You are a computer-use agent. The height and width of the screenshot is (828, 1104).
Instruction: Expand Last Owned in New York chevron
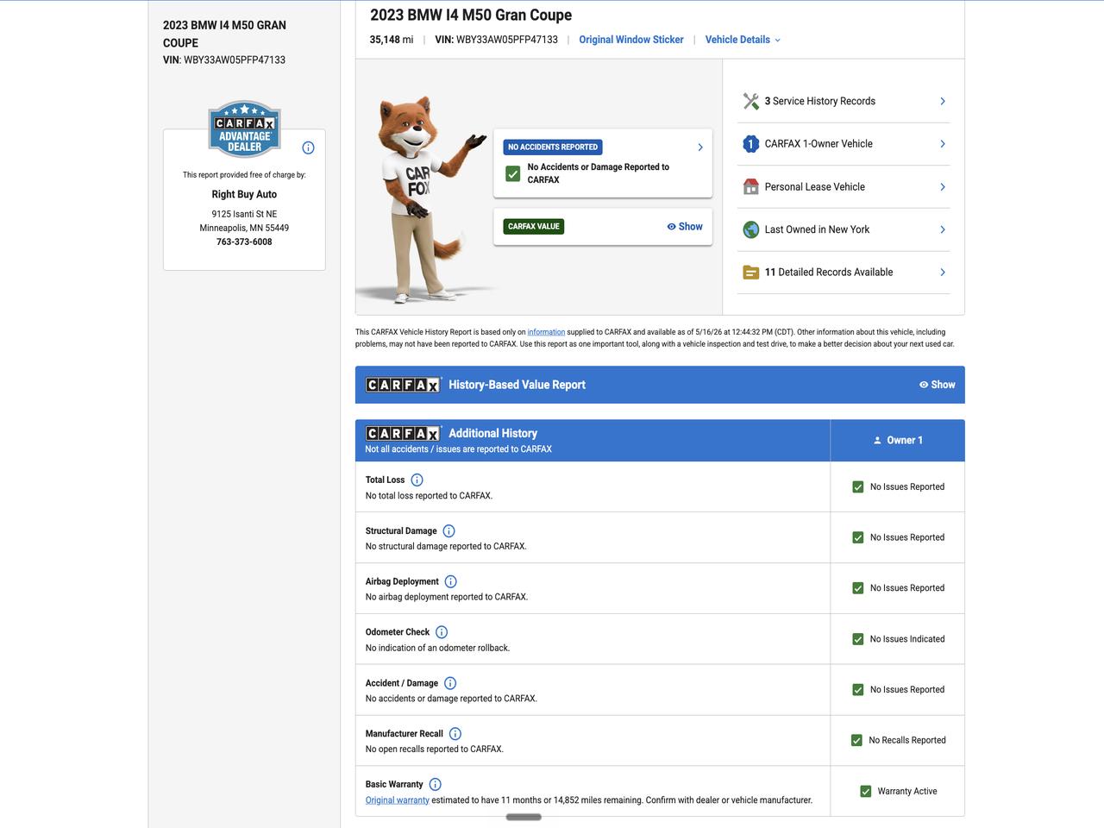(943, 229)
